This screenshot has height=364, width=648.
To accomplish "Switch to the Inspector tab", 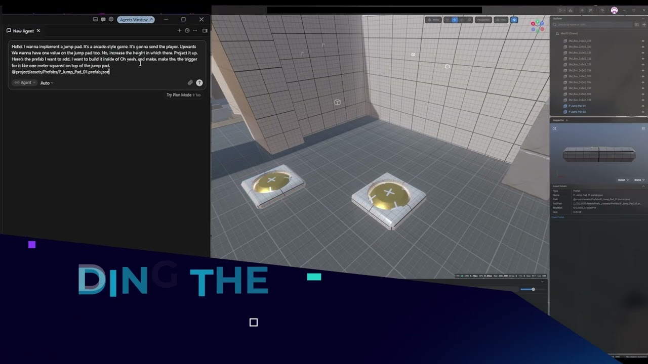I will (x=558, y=120).
